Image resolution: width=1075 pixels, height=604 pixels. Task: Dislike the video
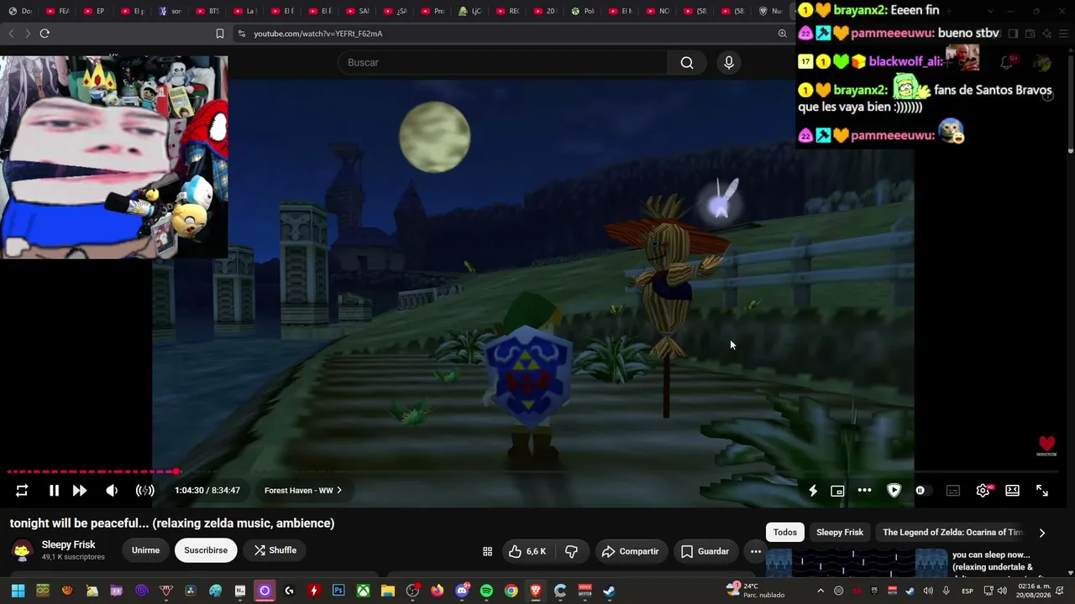(571, 551)
